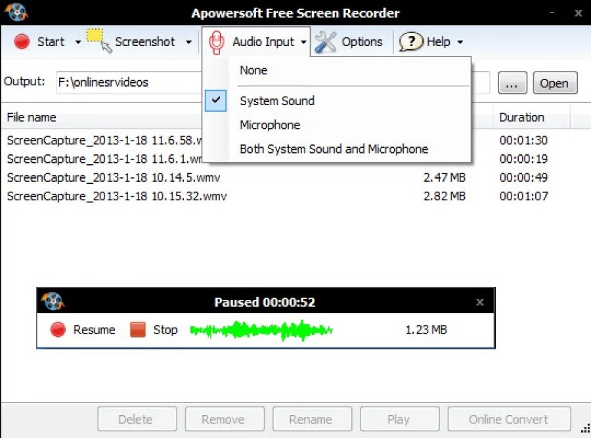Click the Delete button
This screenshot has height=438, width=591.
click(x=137, y=419)
